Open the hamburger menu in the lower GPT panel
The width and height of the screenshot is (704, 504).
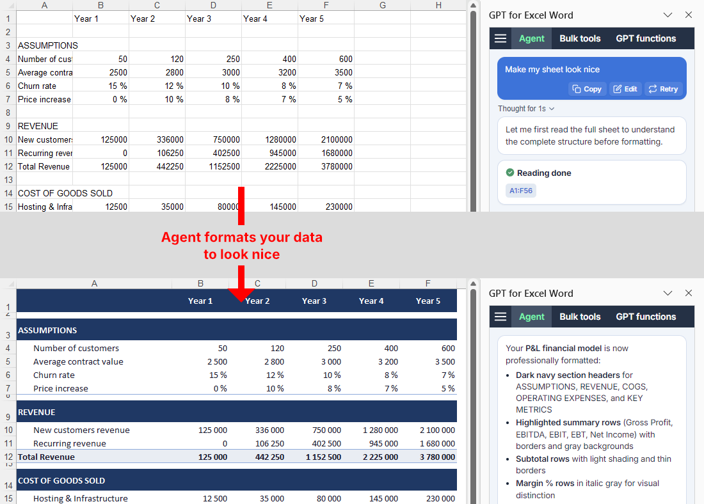tap(500, 316)
